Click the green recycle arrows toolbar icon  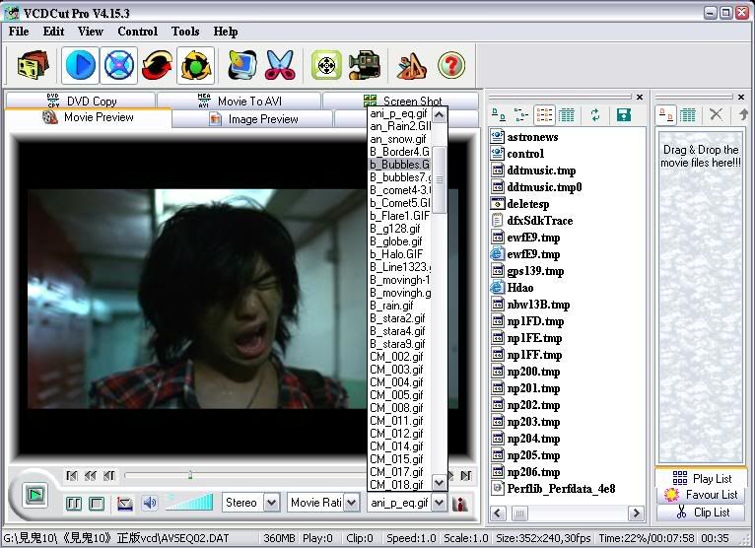click(195, 65)
